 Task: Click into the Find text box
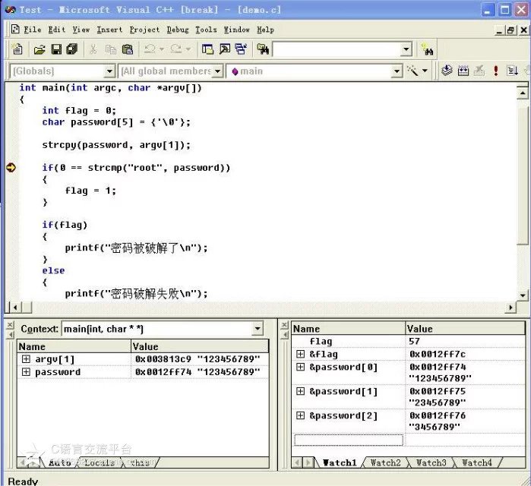pyautogui.click(x=337, y=50)
